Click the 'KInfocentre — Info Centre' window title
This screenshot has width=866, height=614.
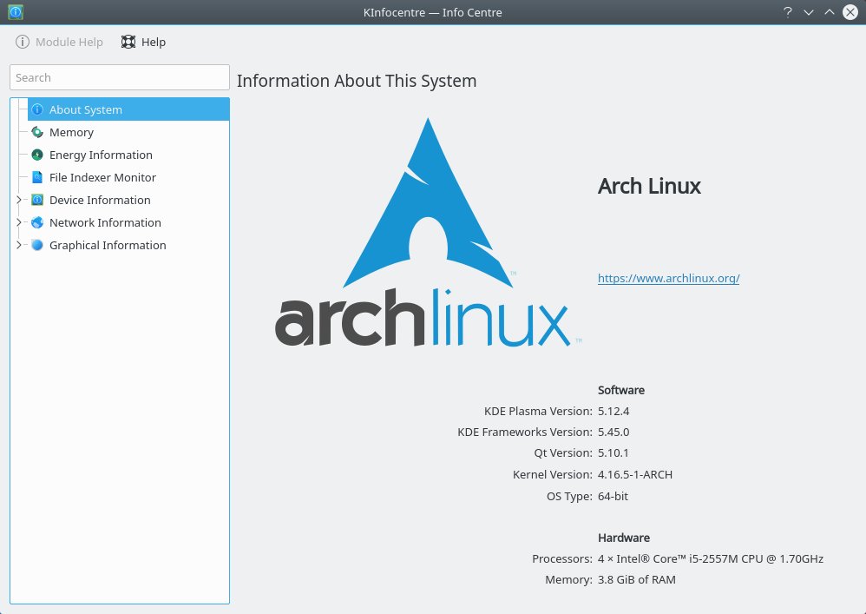[432, 12]
